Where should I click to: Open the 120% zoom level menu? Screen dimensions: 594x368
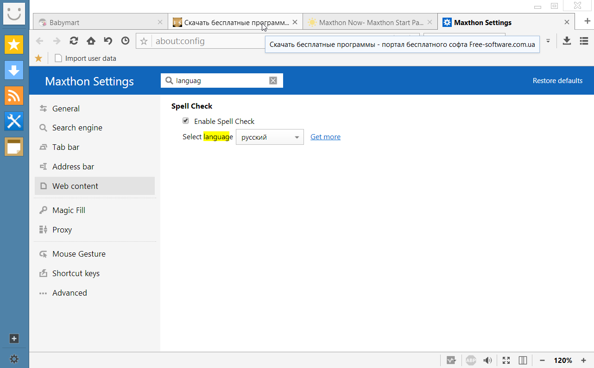pyautogui.click(x=563, y=360)
